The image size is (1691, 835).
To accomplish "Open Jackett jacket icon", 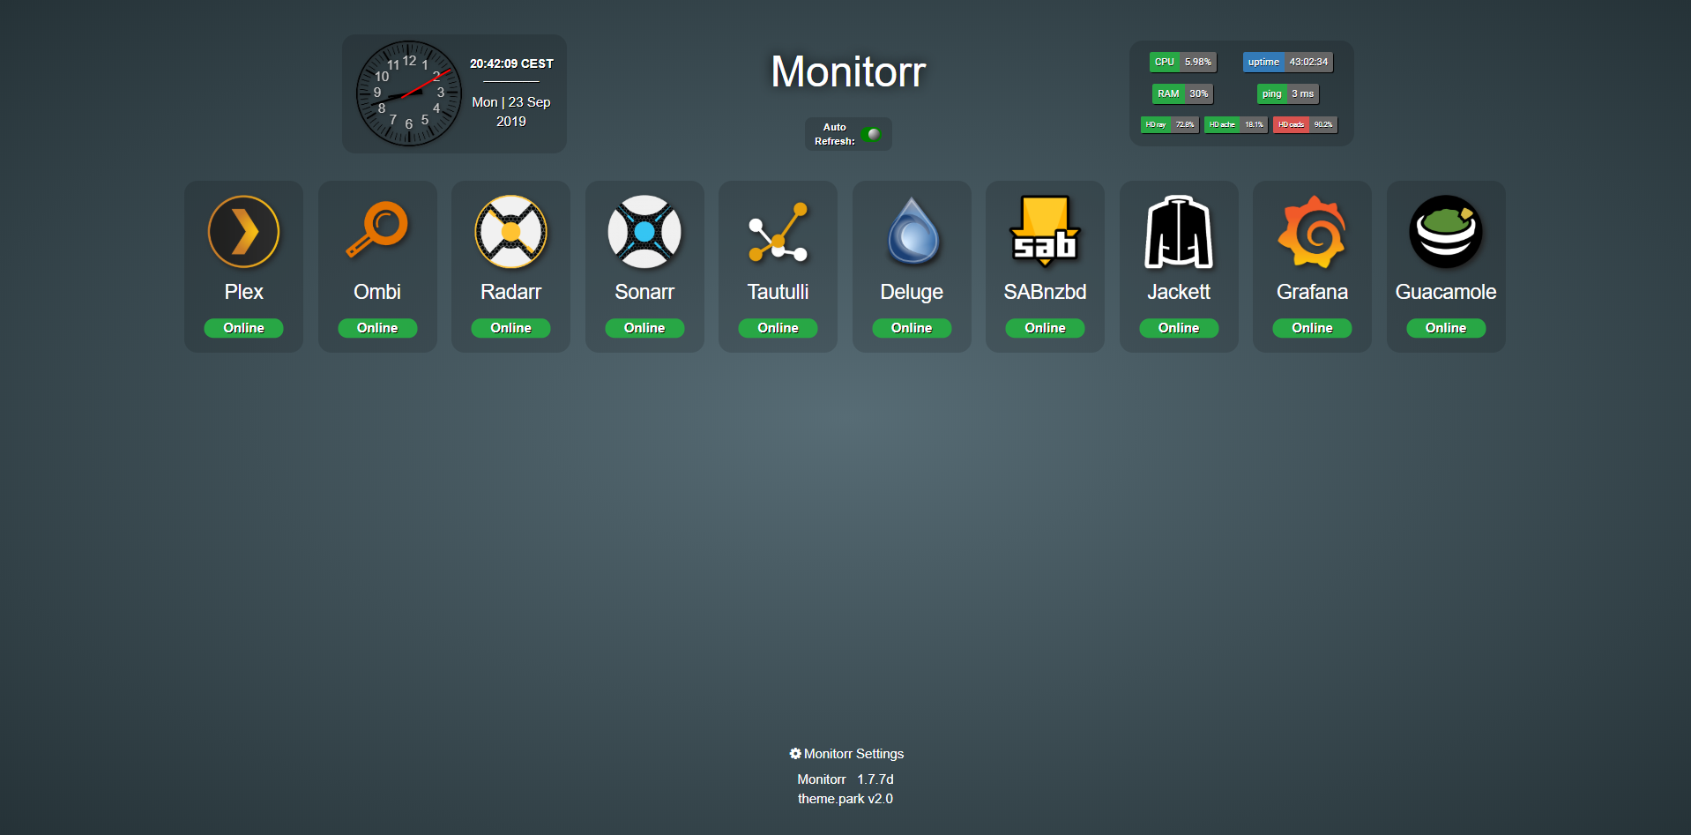I will [x=1179, y=232].
